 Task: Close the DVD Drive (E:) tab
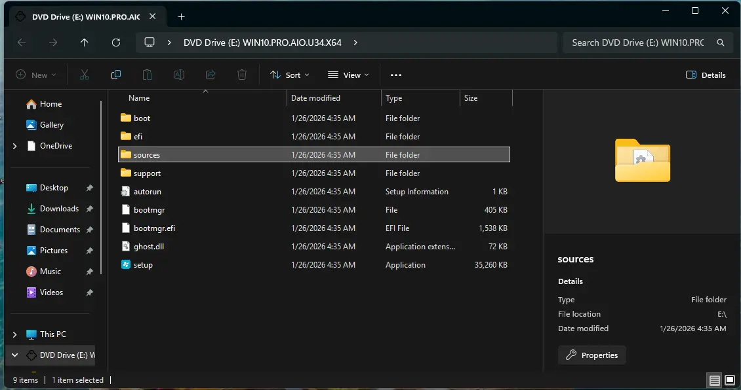pyautogui.click(x=152, y=16)
